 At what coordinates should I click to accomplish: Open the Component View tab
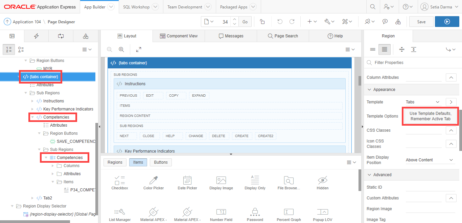point(179,36)
